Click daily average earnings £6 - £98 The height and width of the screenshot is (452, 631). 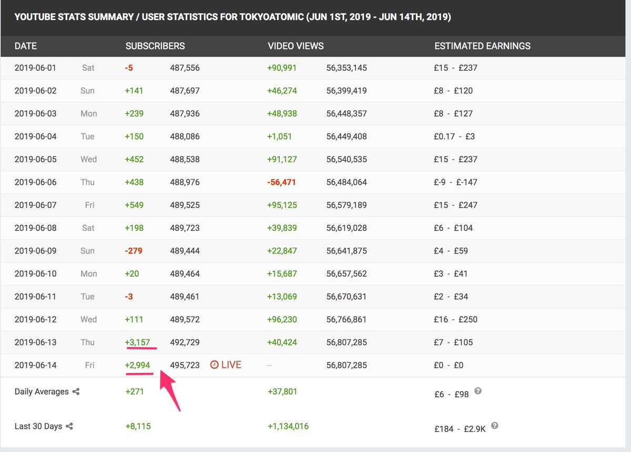tap(452, 394)
